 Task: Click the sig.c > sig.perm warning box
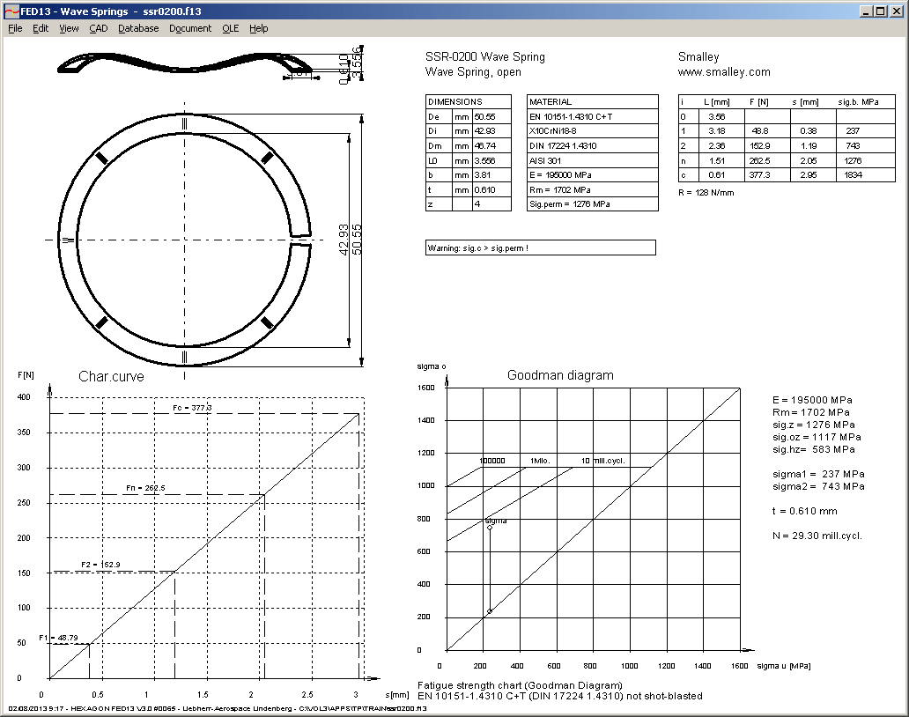point(540,248)
